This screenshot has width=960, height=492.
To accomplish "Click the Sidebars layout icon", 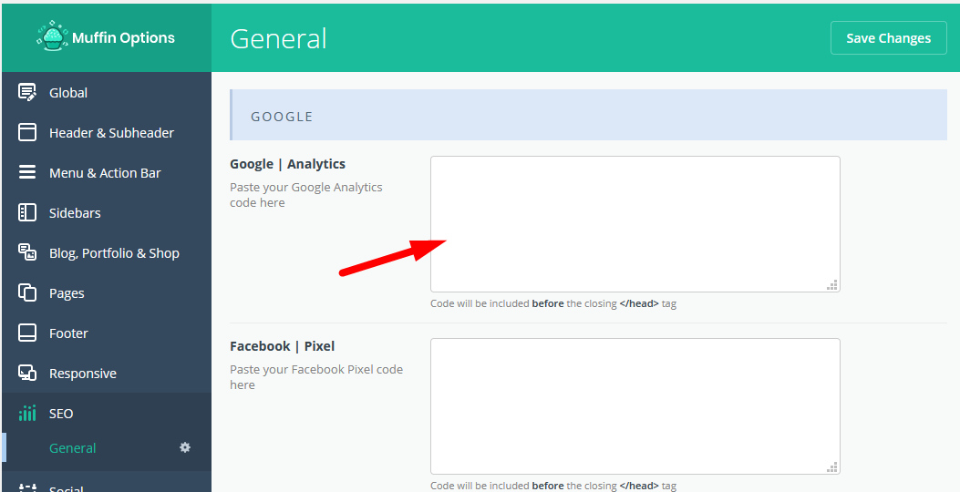I will click(27, 212).
